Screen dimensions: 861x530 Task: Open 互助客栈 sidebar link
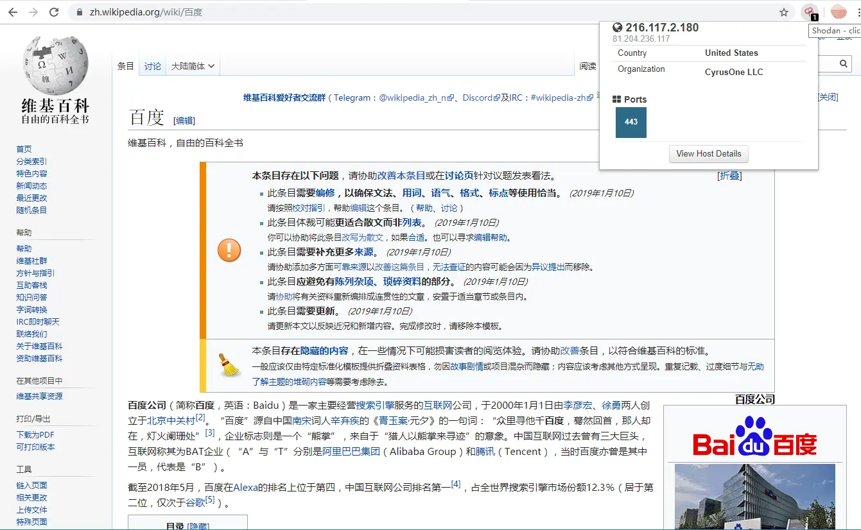31,285
